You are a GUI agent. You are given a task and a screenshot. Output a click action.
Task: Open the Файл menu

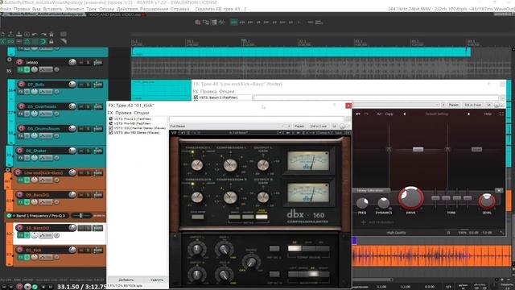click(6, 9)
